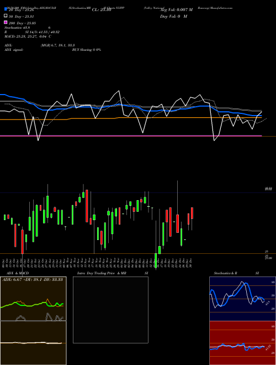
Task: Click the upper right price axis label
Action: click(x=268, y=189)
